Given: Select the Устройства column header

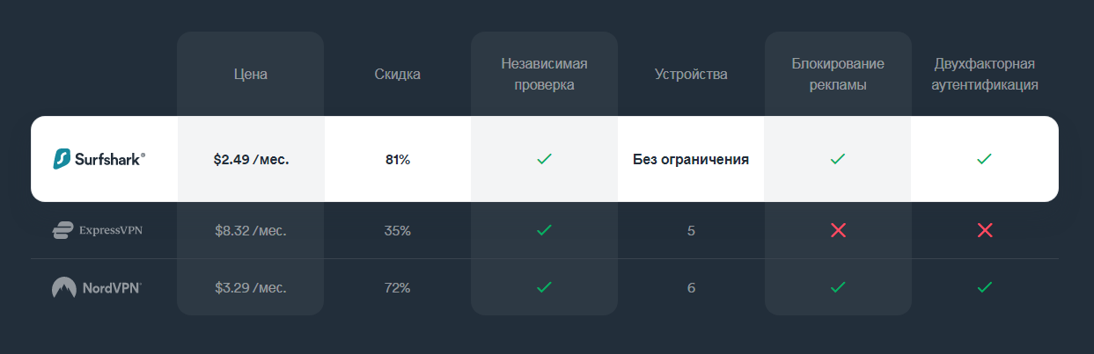Looking at the screenshot, I should 691,75.
